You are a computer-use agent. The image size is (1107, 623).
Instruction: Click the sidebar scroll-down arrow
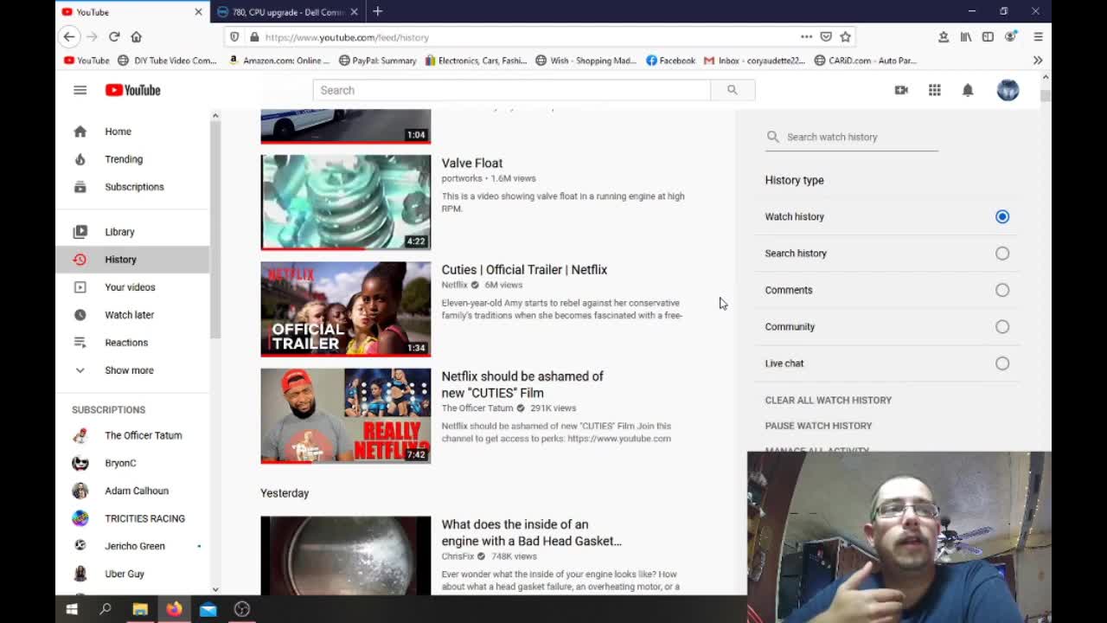coord(215,589)
